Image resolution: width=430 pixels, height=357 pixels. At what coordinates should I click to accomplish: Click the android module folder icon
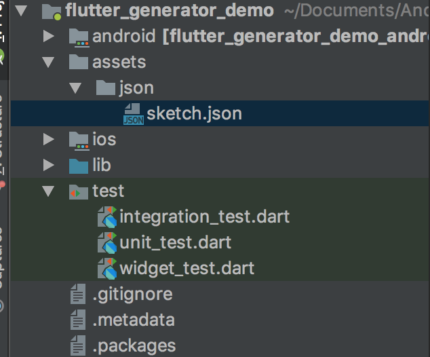coord(79,37)
